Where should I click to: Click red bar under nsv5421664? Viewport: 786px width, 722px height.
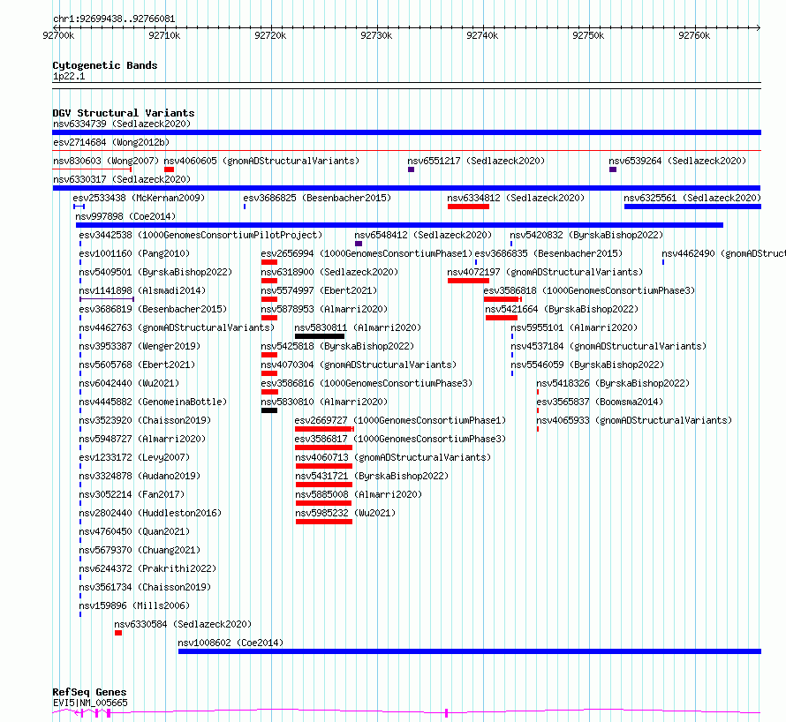502,318
